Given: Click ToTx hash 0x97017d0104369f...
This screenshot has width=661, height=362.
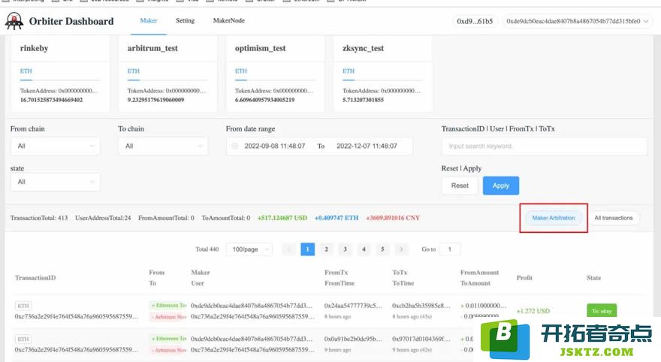Looking at the screenshot, I should 421,339.
